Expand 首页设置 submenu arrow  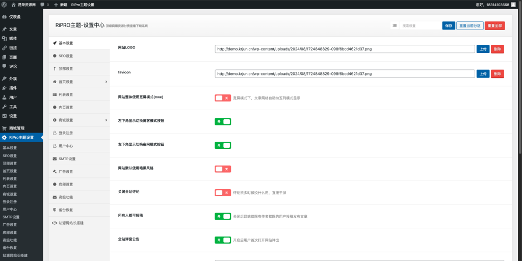[106, 82]
